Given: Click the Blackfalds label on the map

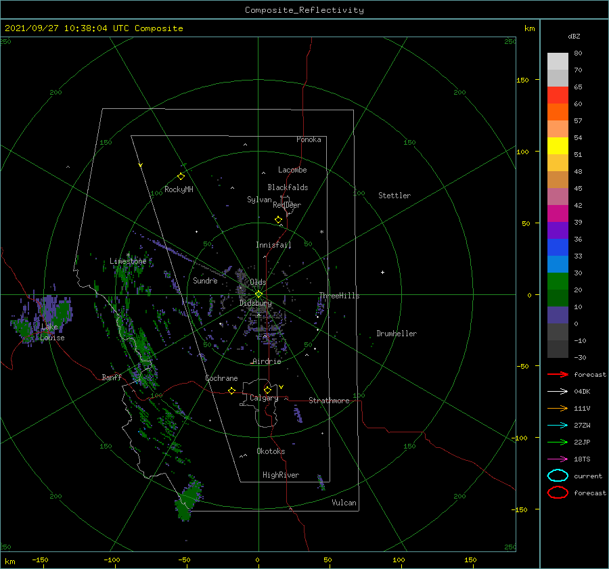Looking at the screenshot, I should [x=288, y=187].
